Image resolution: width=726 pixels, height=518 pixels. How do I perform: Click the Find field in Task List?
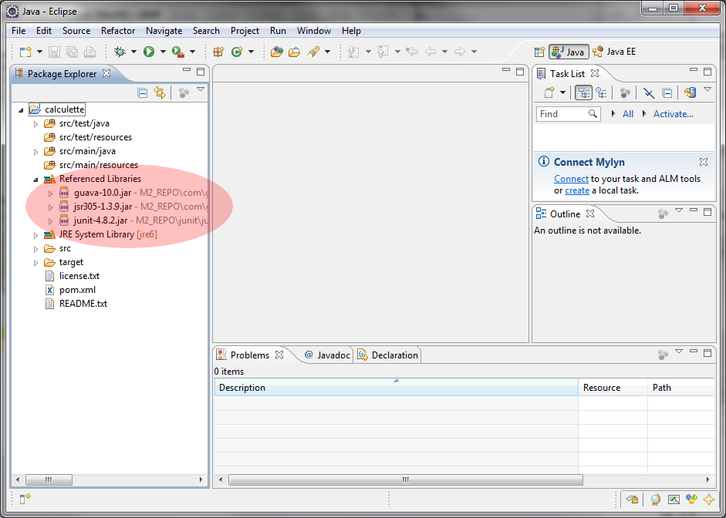[562, 114]
